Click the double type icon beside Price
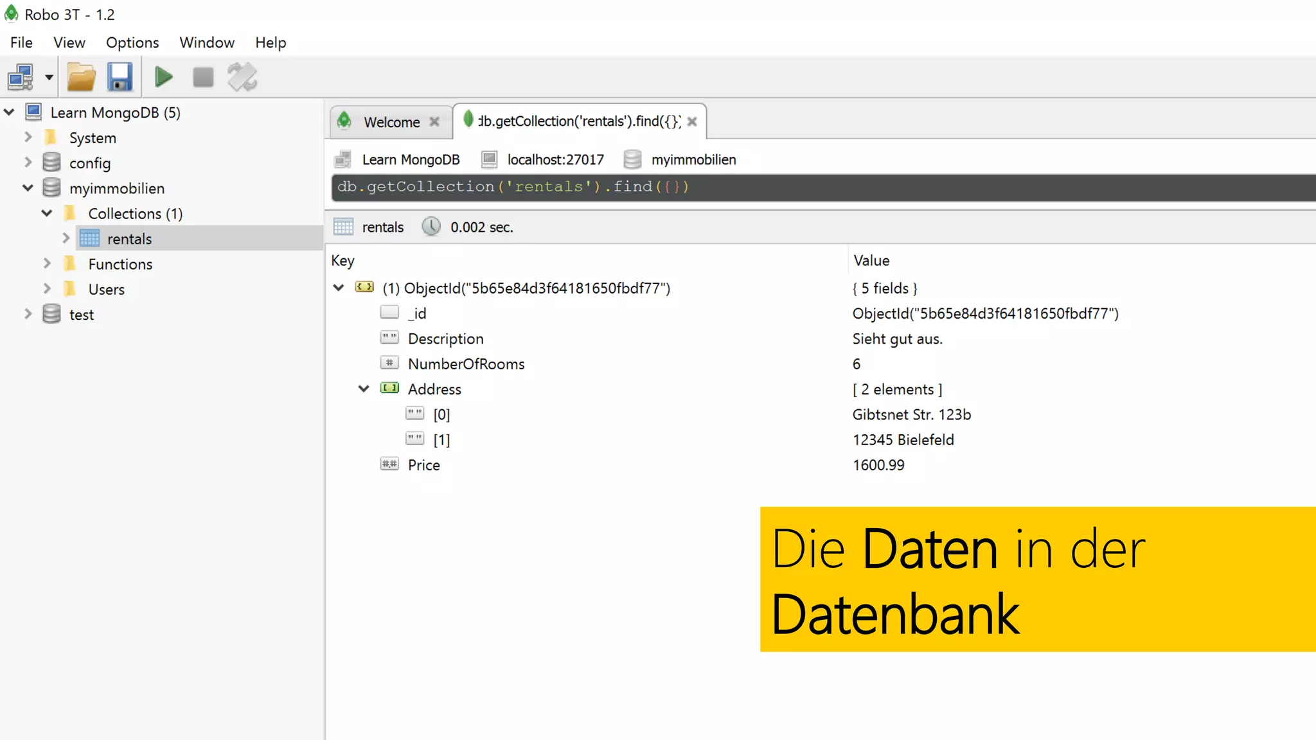Screen dimensions: 1316x740 pos(389,464)
